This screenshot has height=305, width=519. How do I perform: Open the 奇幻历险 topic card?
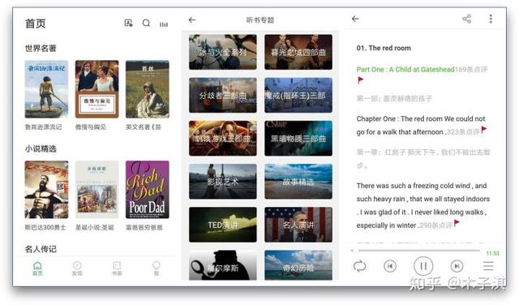[x=298, y=265]
